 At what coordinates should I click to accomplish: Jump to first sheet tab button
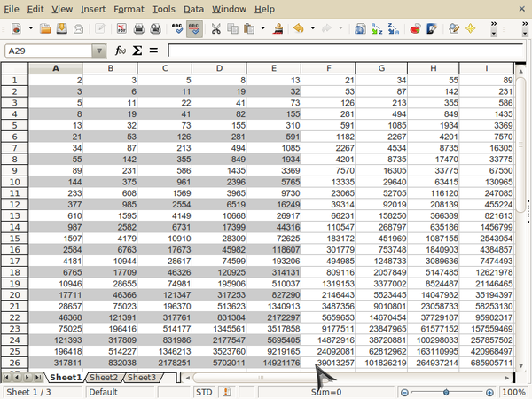tap(6, 378)
